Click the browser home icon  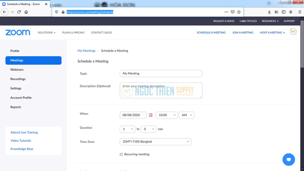point(26,12)
